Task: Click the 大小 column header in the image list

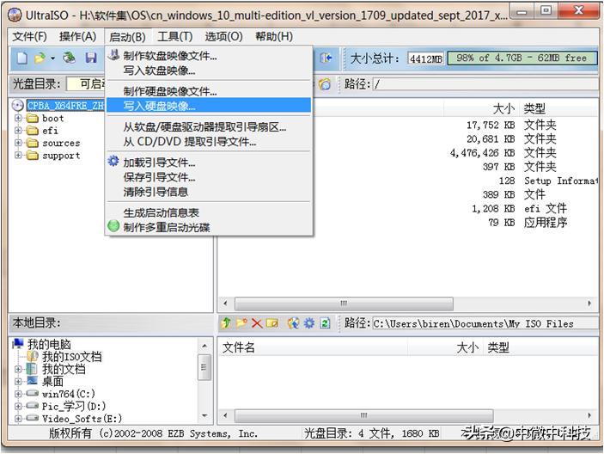Action: (481, 108)
